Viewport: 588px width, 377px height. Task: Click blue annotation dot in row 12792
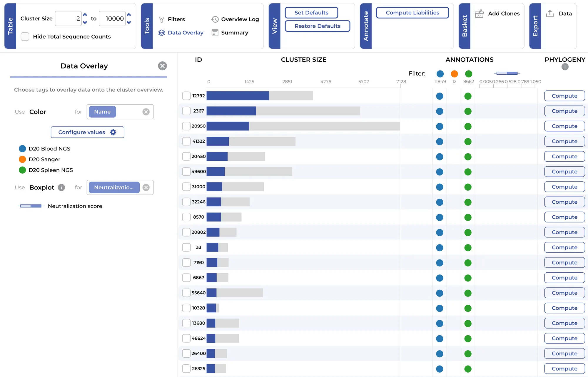click(x=440, y=96)
